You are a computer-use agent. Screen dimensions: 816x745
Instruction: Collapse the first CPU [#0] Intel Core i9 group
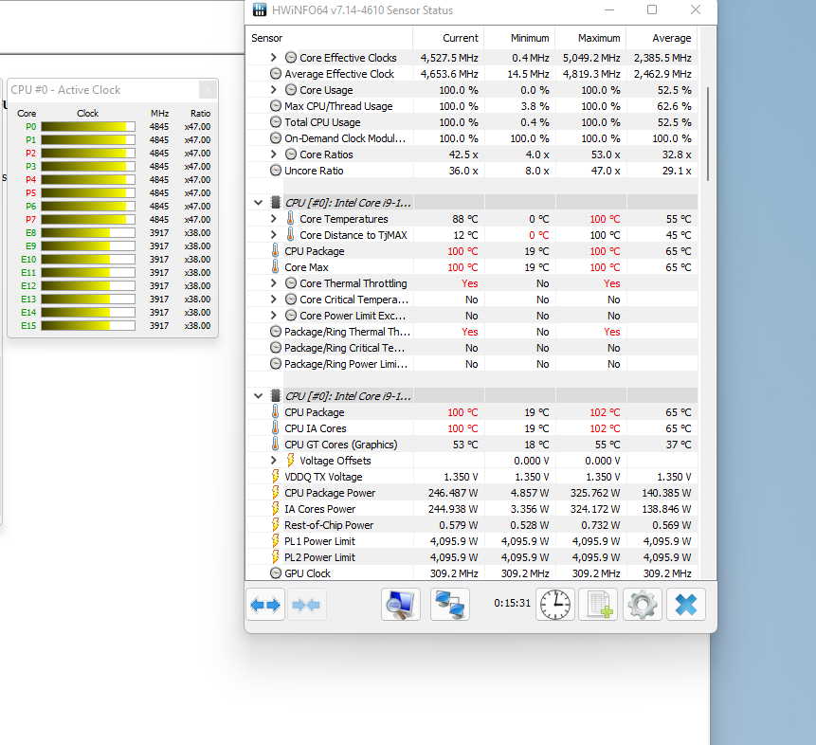258,203
